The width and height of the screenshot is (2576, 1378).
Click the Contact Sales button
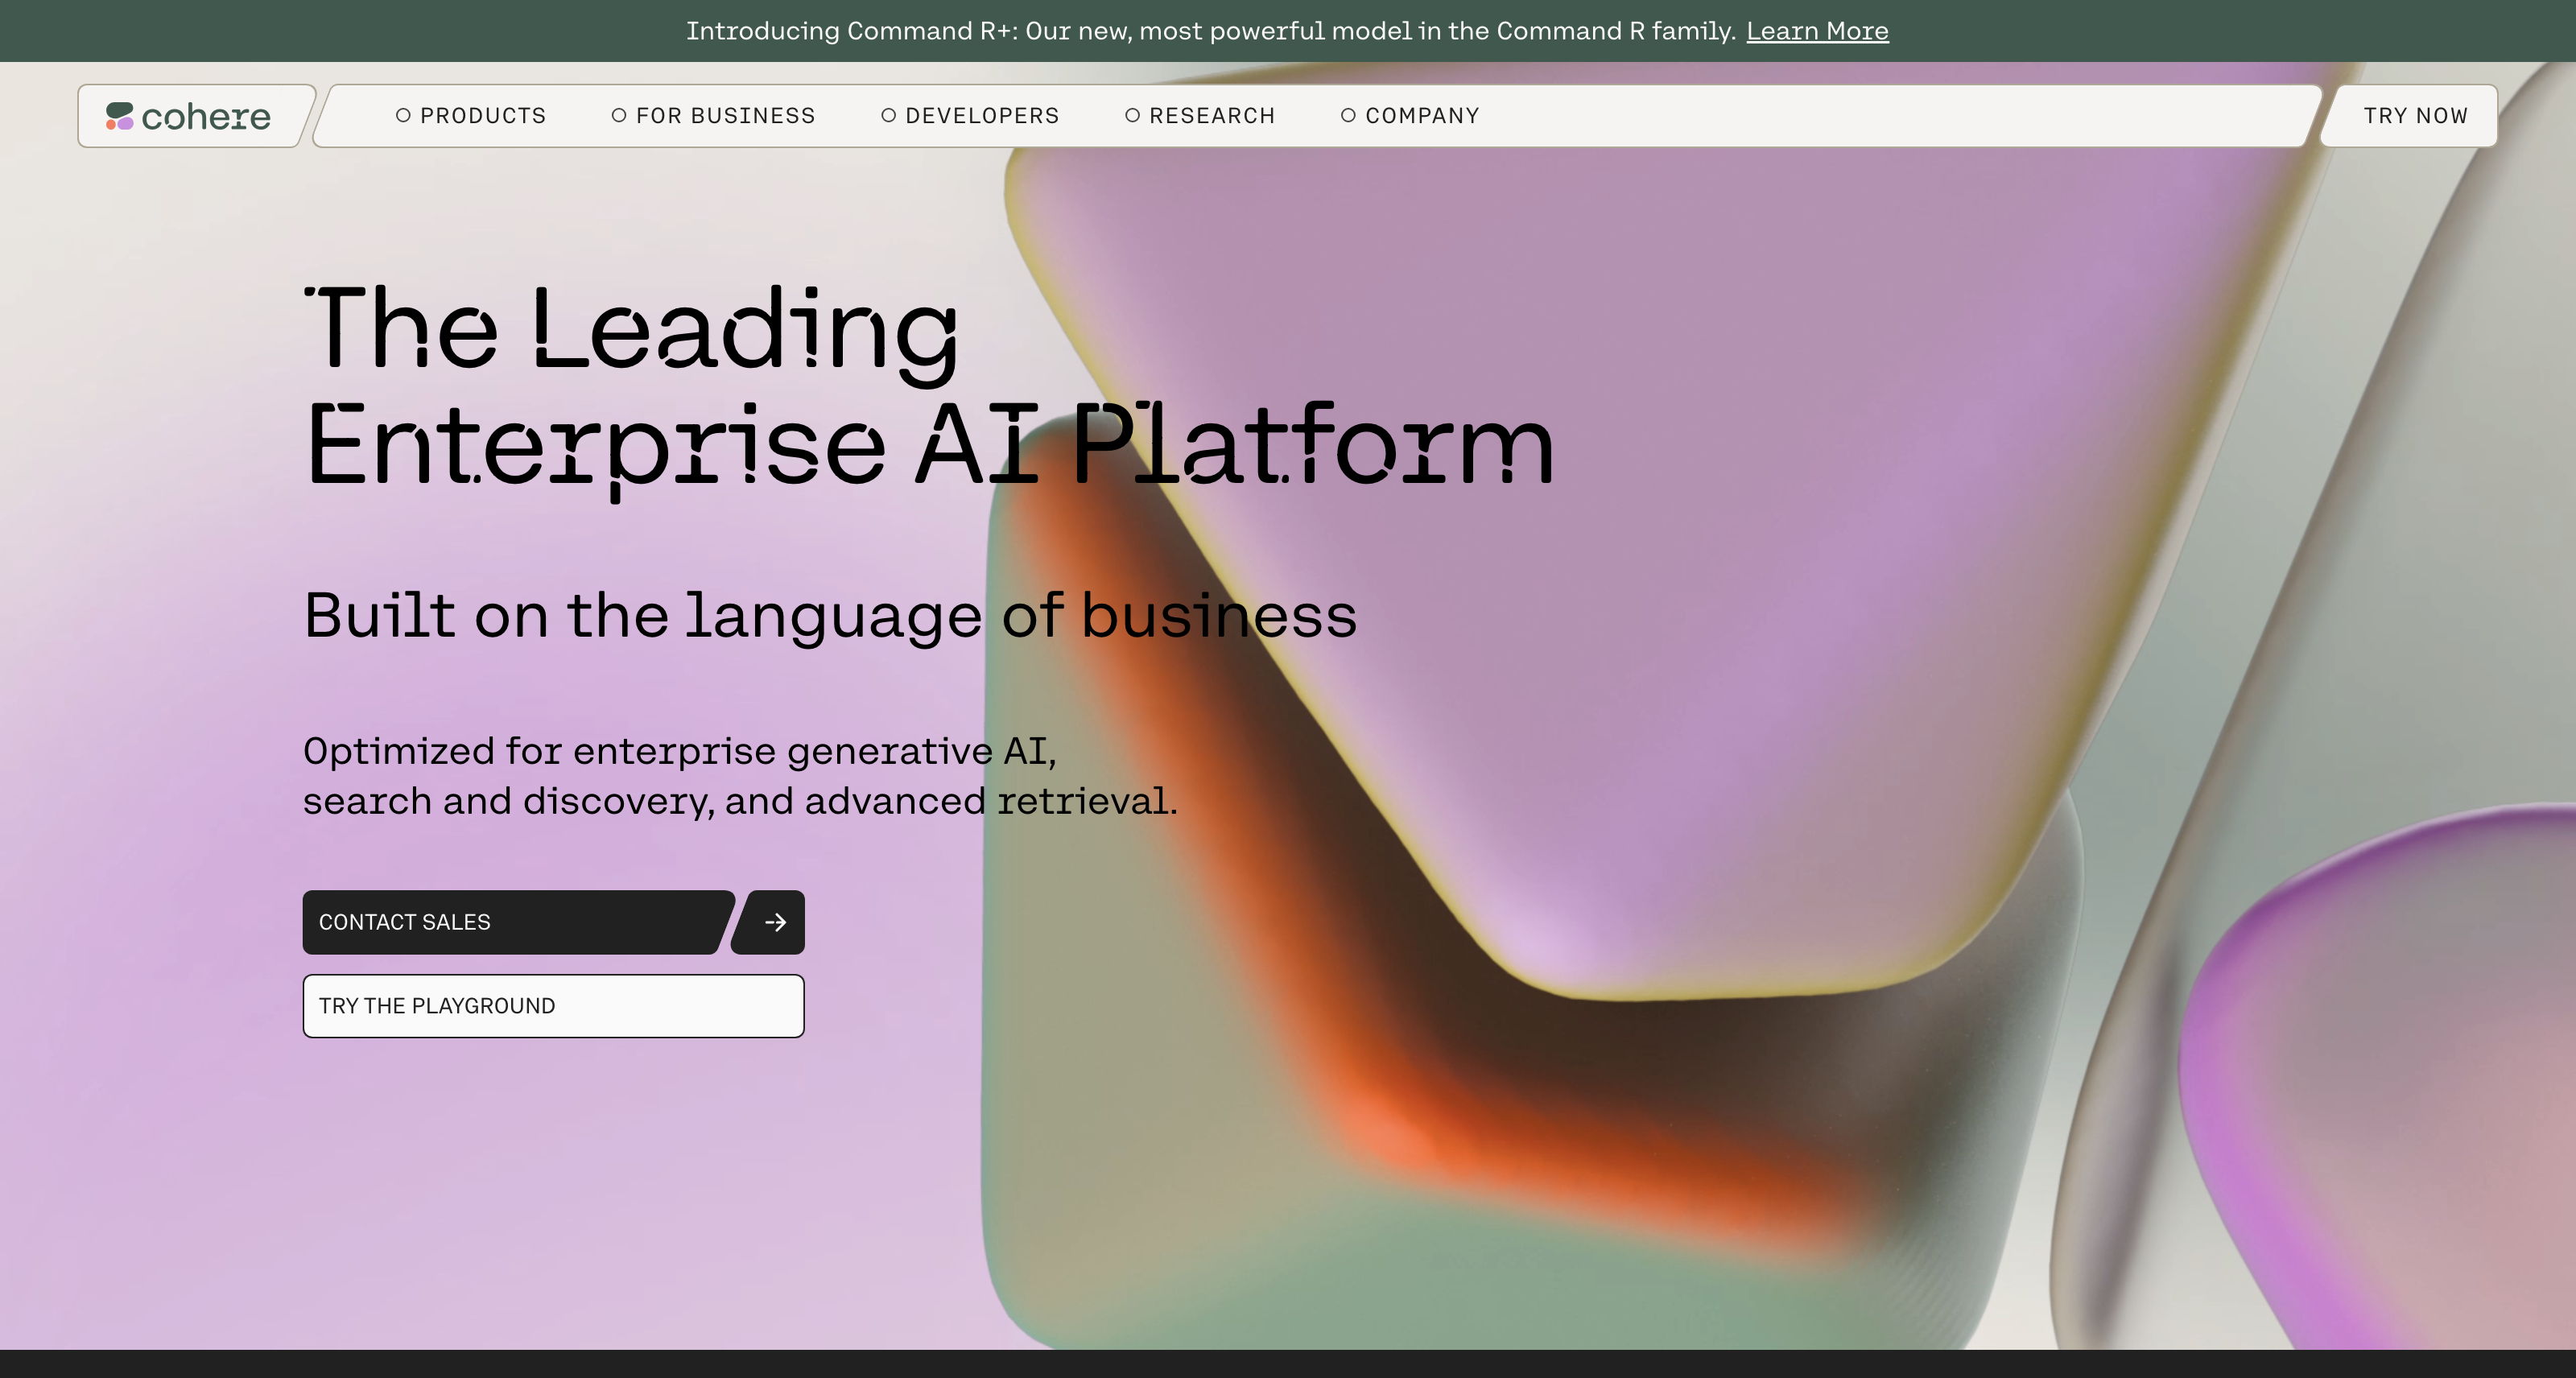click(518, 922)
